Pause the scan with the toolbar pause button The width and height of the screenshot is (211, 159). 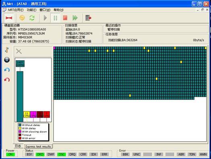pos(56,18)
